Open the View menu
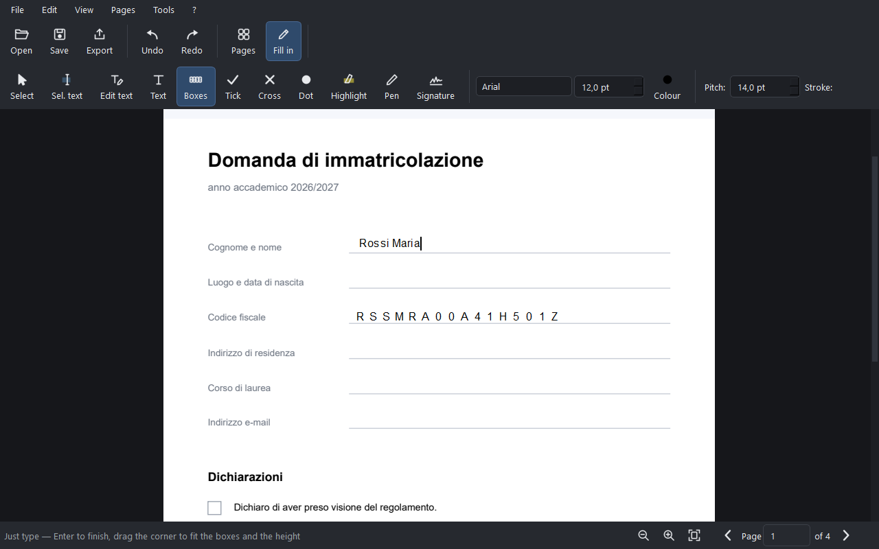The image size is (879, 549). (84, 10)
